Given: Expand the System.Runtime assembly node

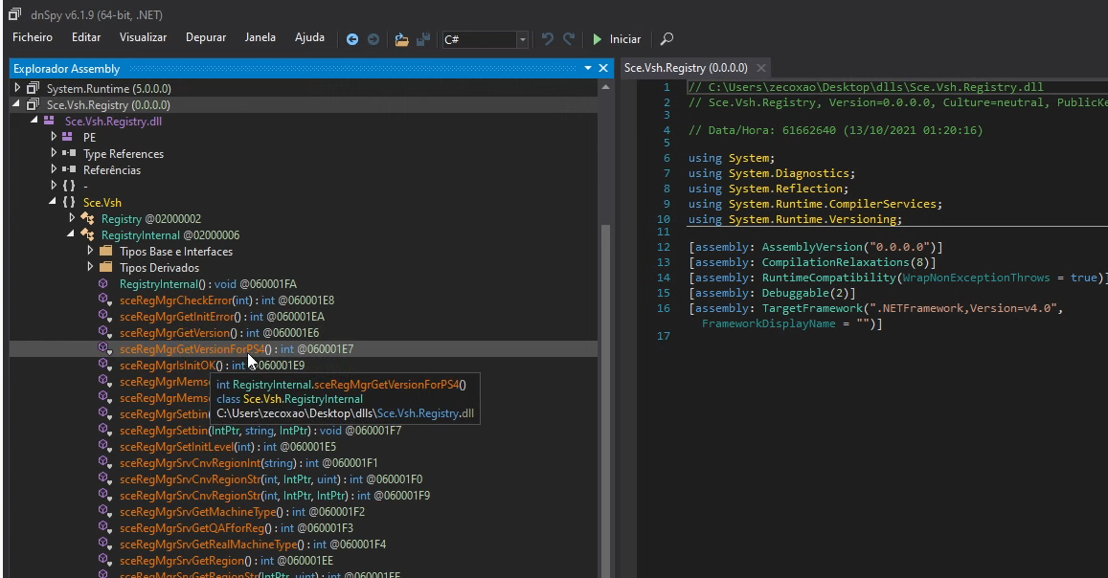Looking at the screenshot, I should point(17,88).
